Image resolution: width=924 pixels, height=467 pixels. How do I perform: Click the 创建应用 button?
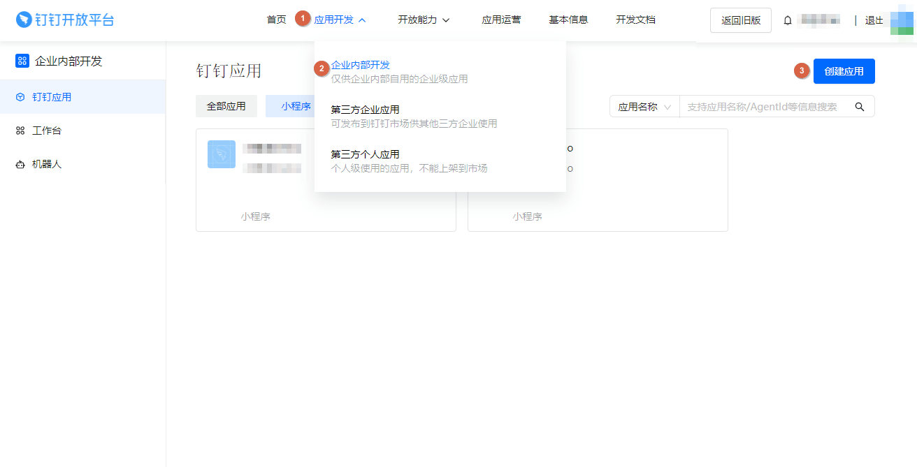[844, 71]
